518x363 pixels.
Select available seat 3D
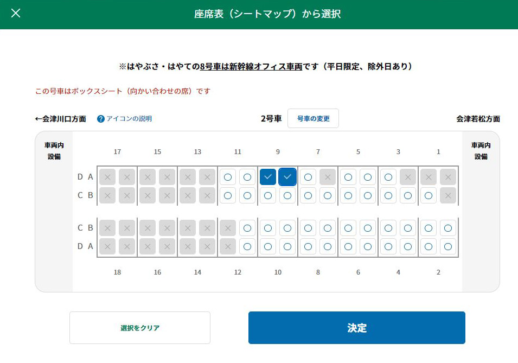(x=388, y=177)
